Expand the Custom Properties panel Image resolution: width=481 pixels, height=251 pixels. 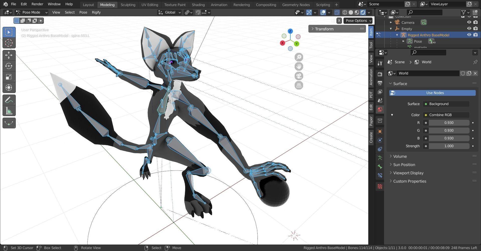click(x=409, y=181)
